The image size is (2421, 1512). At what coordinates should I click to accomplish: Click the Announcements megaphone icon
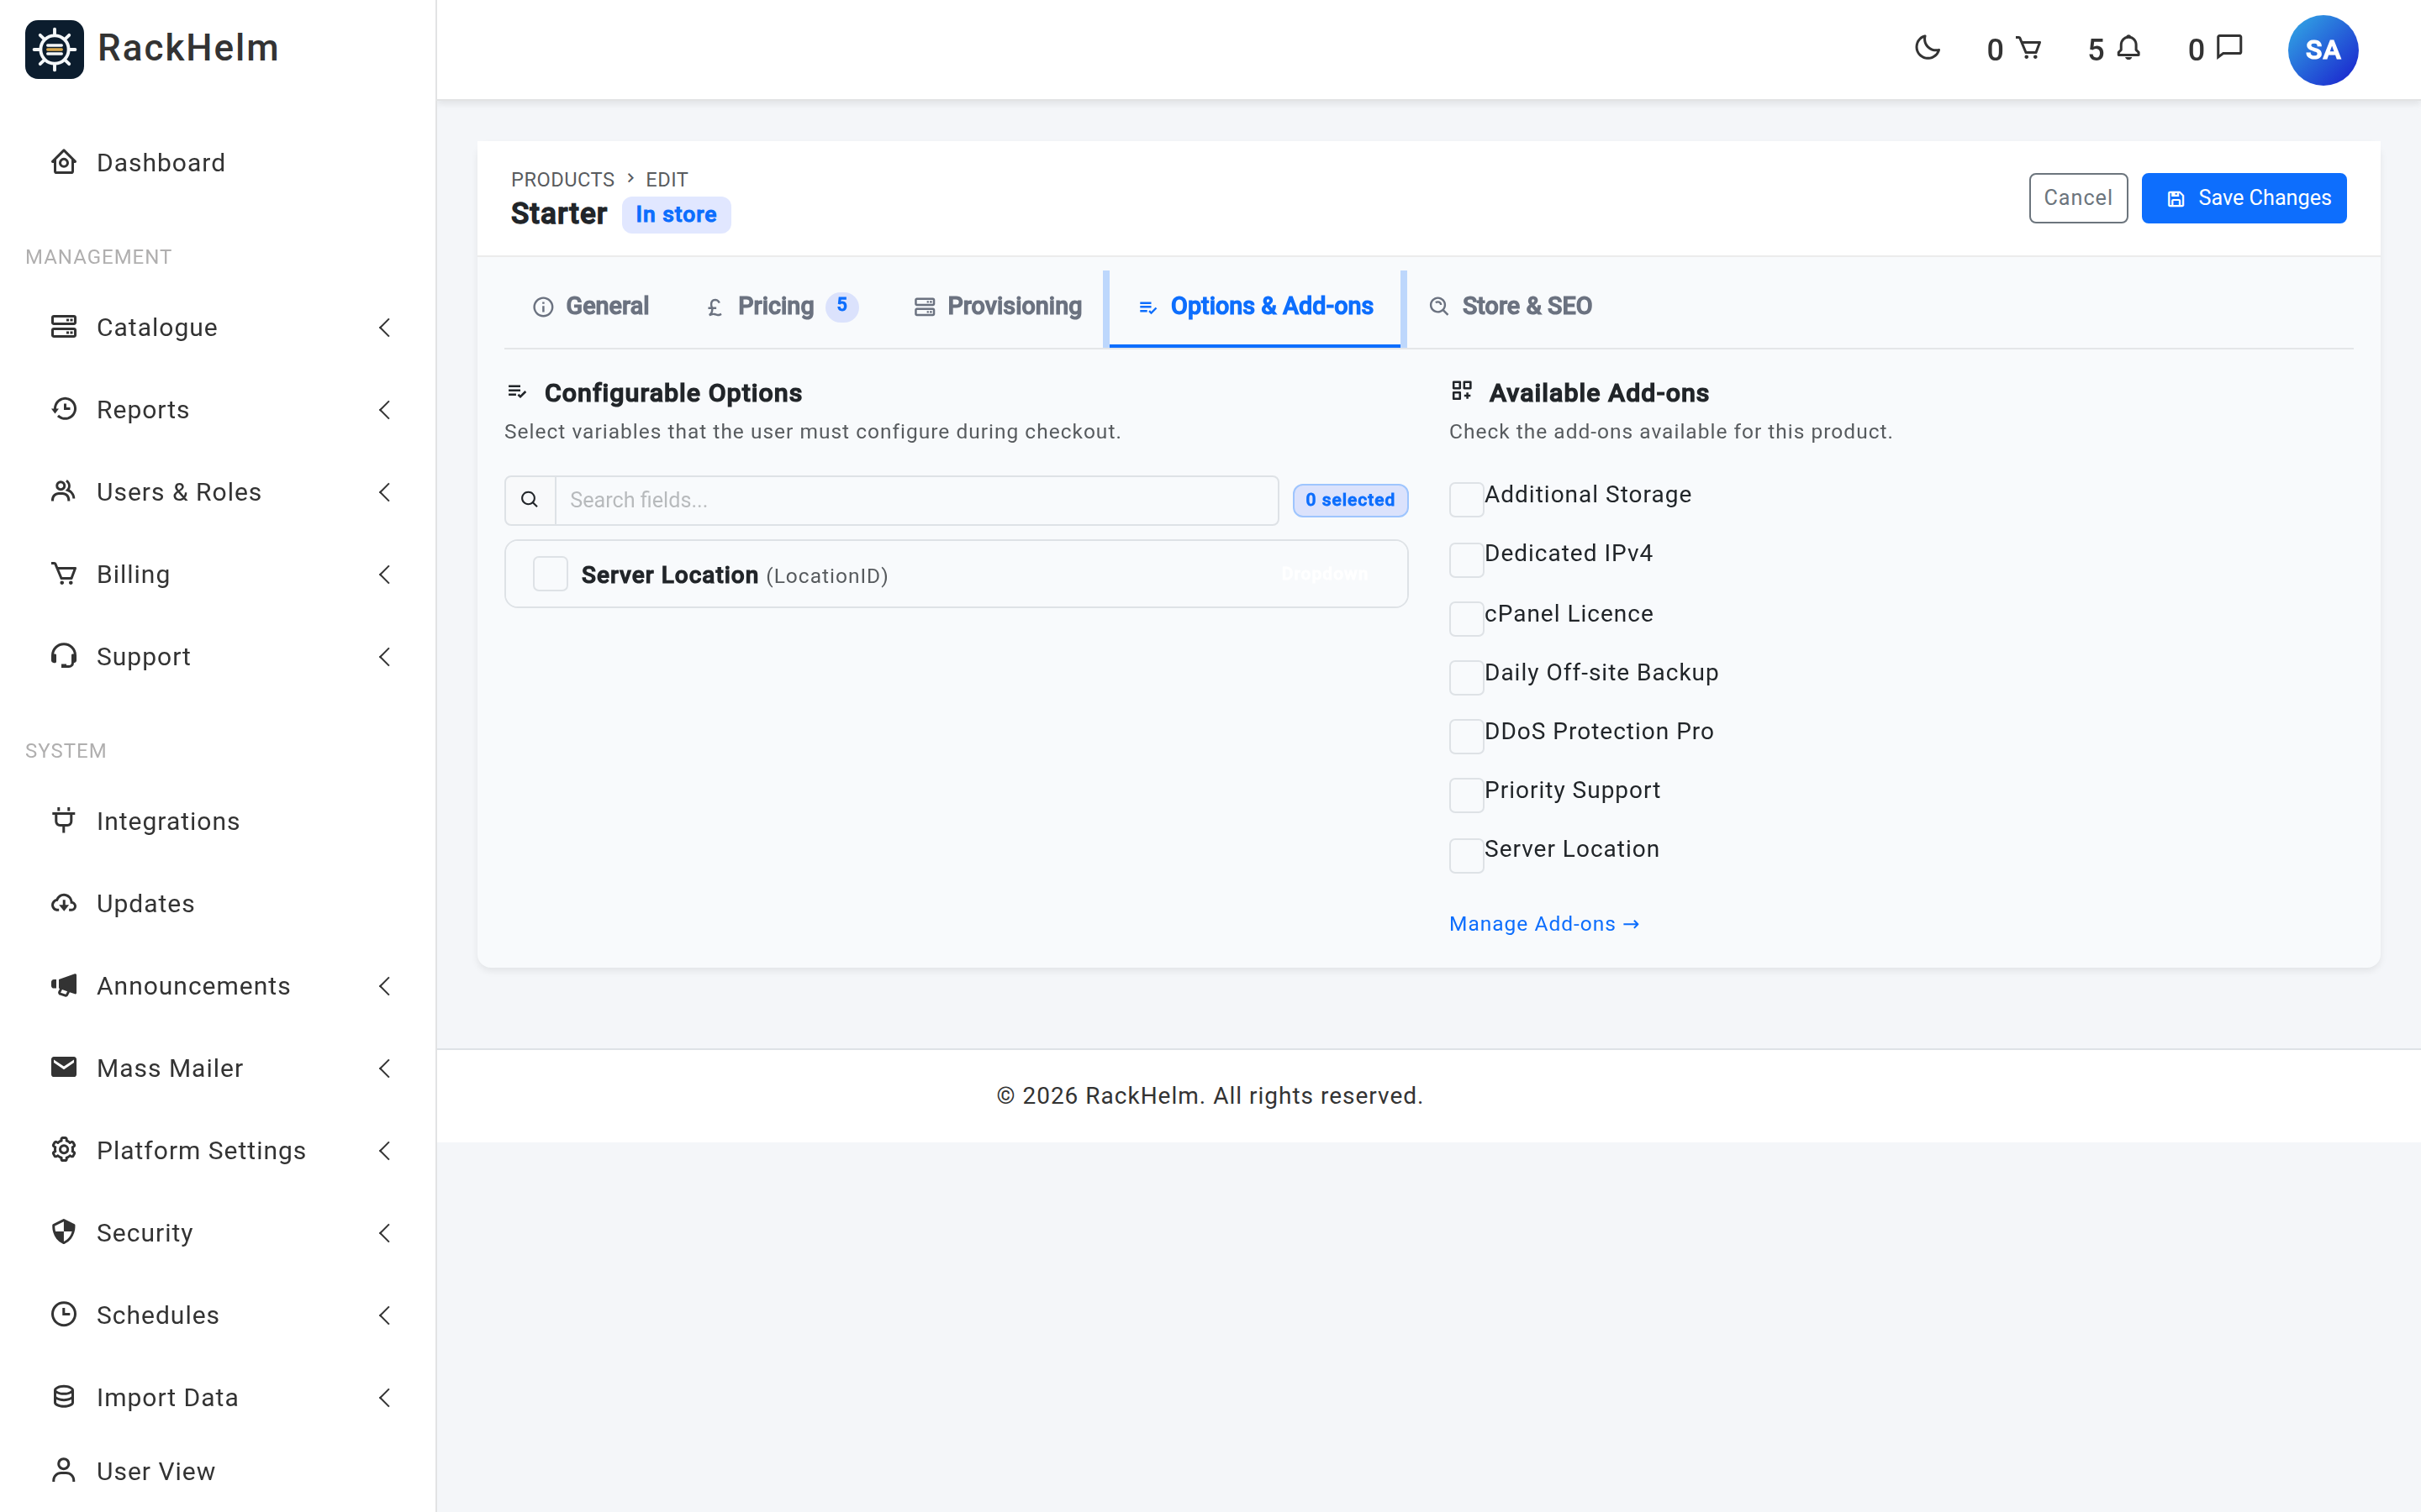point(64,985)
